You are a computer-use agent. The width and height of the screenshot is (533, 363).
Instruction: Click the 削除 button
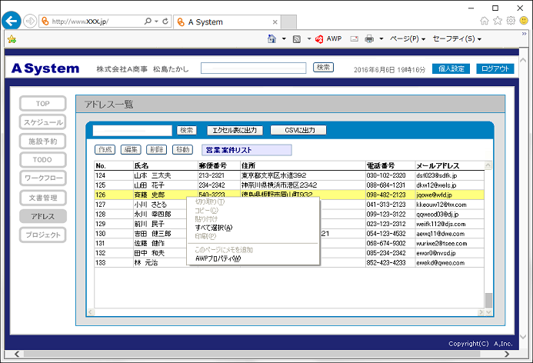157,149
